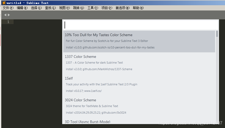
Task: Go to next tab with right arrow
Action: point(9,15)
